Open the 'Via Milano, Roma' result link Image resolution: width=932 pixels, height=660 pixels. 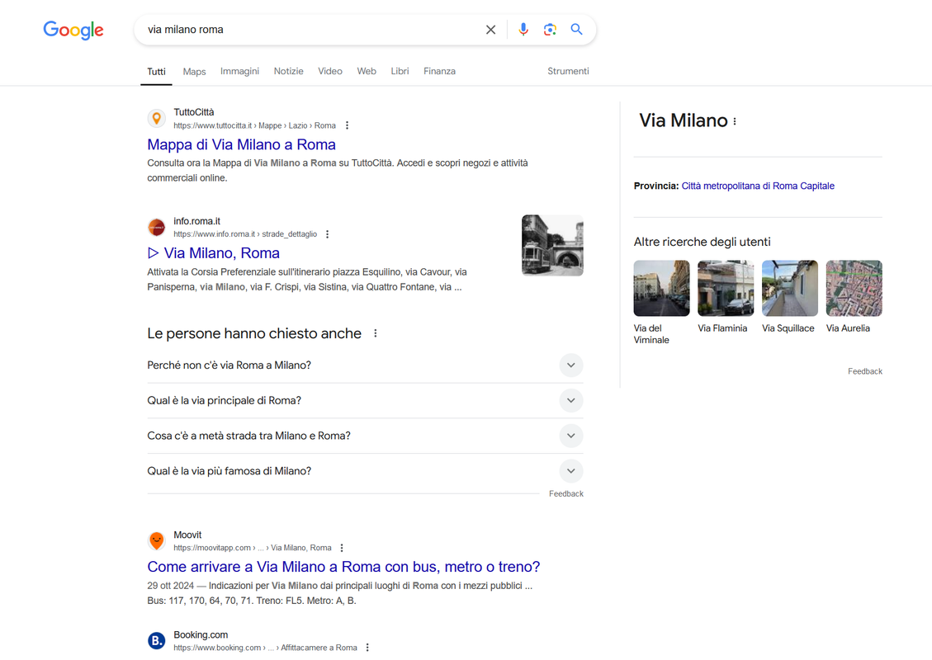[213, 253]
